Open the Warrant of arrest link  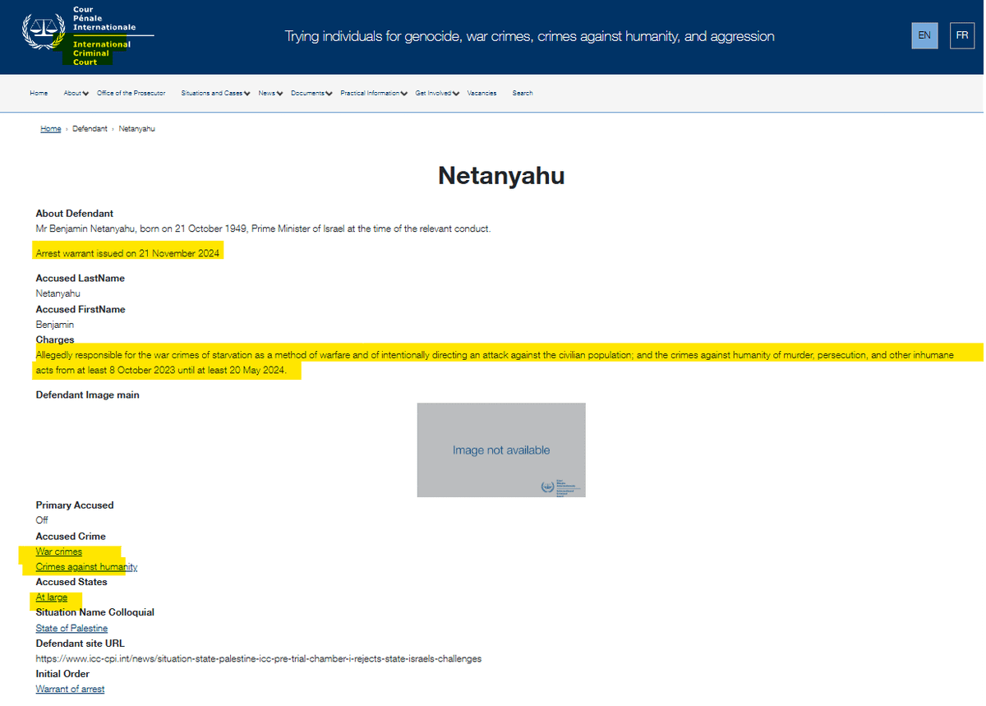pos(70,690)
